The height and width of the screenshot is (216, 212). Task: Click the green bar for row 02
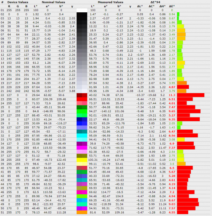(x=178, y=14)
